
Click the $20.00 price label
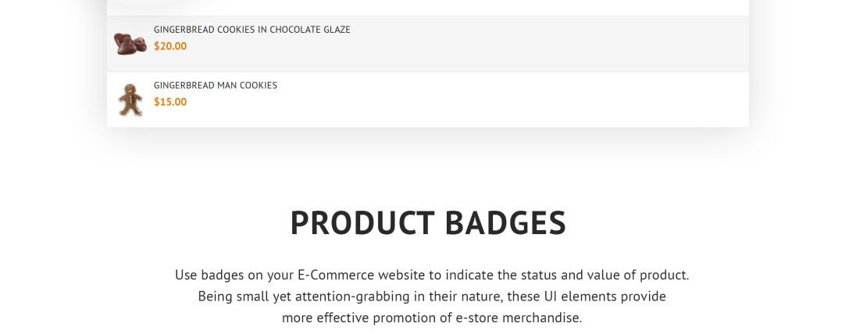[170, 46]
